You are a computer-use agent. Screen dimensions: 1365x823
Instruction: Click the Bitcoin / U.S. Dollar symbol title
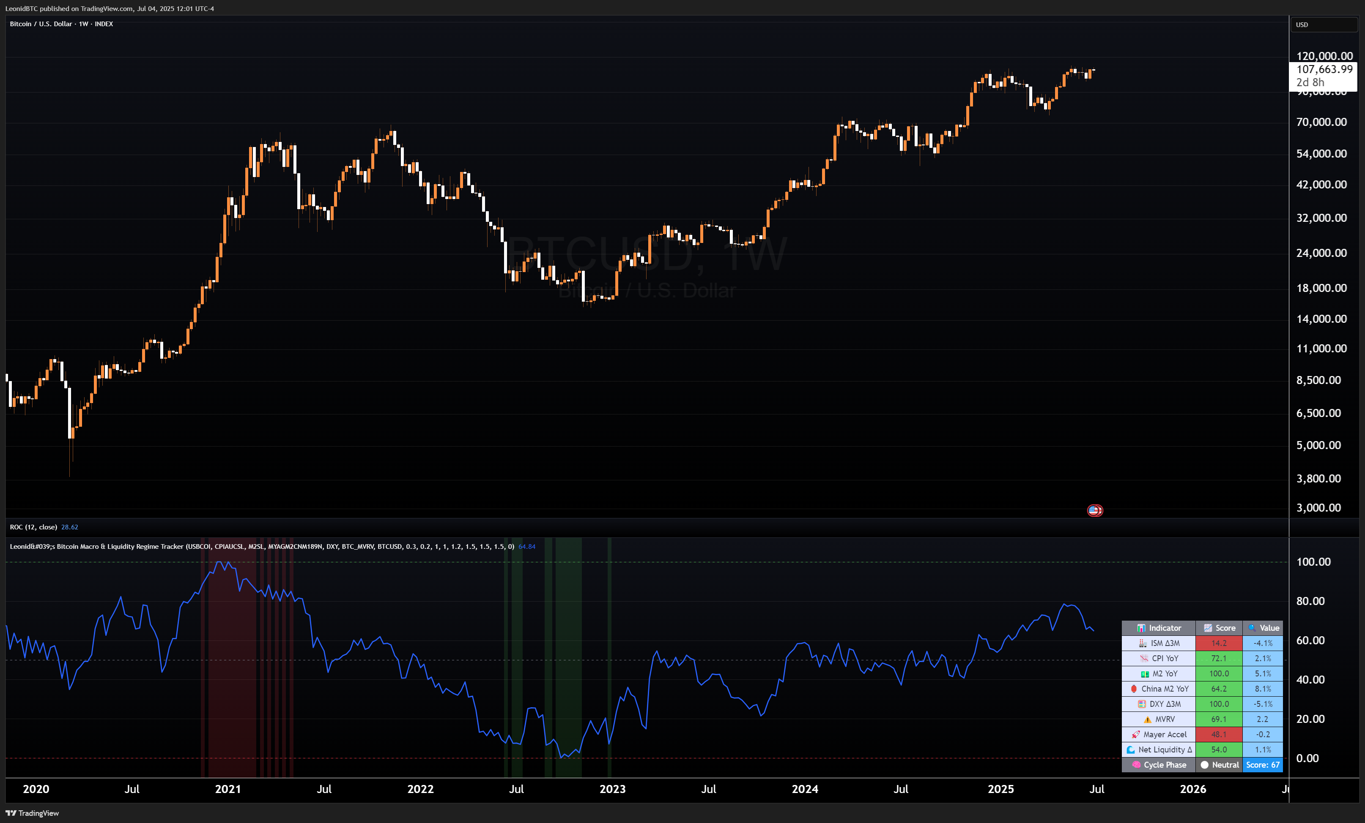(x=41, y=24)
